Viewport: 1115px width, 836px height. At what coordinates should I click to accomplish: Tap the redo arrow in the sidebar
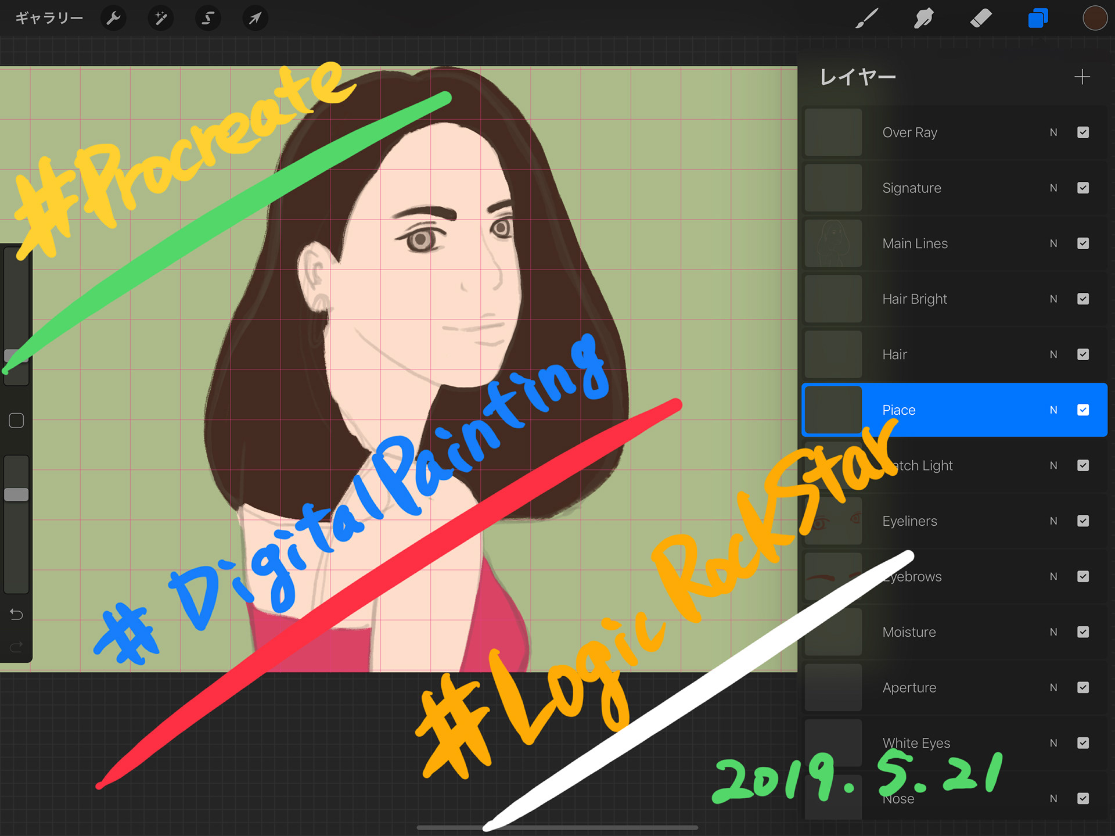(x=16, y=646)
